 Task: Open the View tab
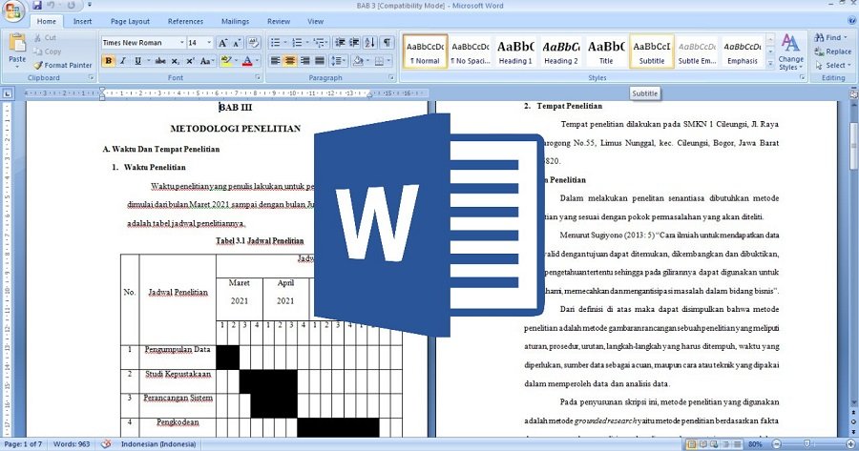point(315,21)
